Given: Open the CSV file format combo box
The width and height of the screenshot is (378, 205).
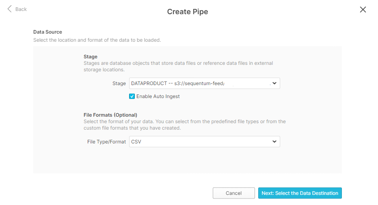Looking at the screenshot, I should [x=199, y=142].
